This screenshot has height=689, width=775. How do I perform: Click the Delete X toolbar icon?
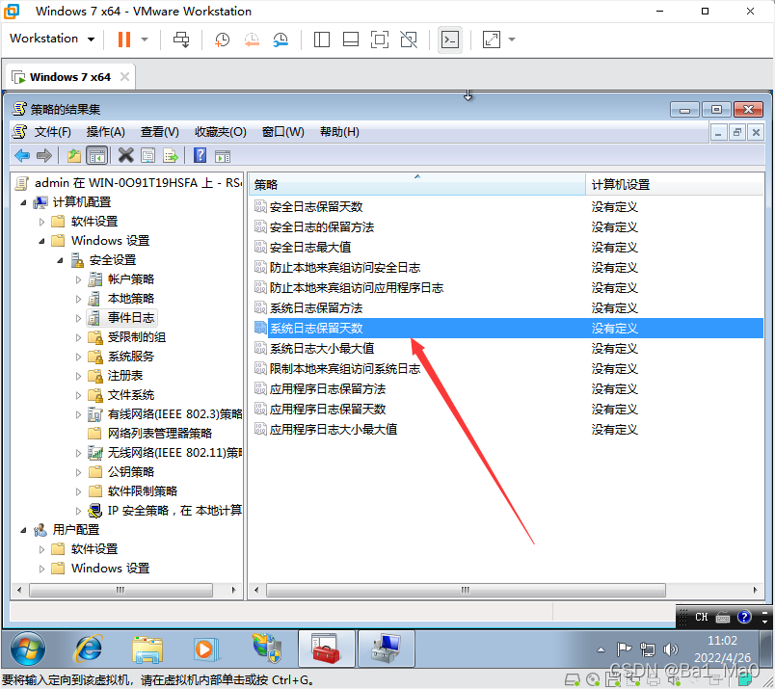pos(125,156)
